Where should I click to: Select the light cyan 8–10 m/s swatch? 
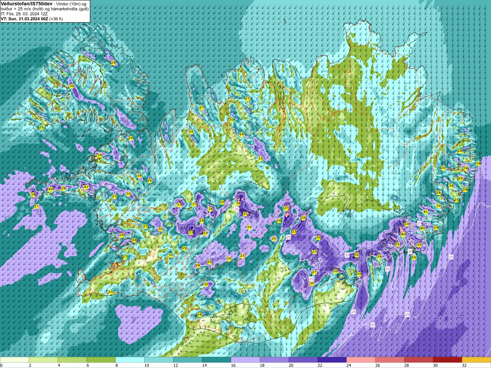(x=130, y=360)
